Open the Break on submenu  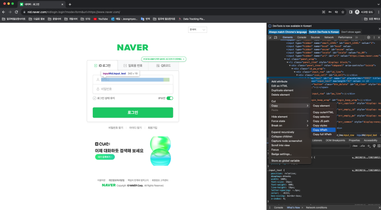[290, 125]
